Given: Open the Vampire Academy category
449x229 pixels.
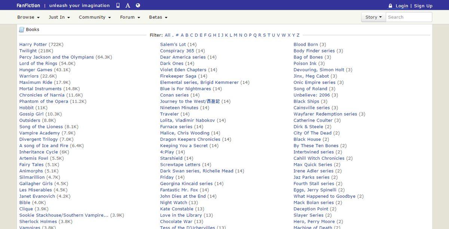Looking at the screenshot, I should pos(39,133).
